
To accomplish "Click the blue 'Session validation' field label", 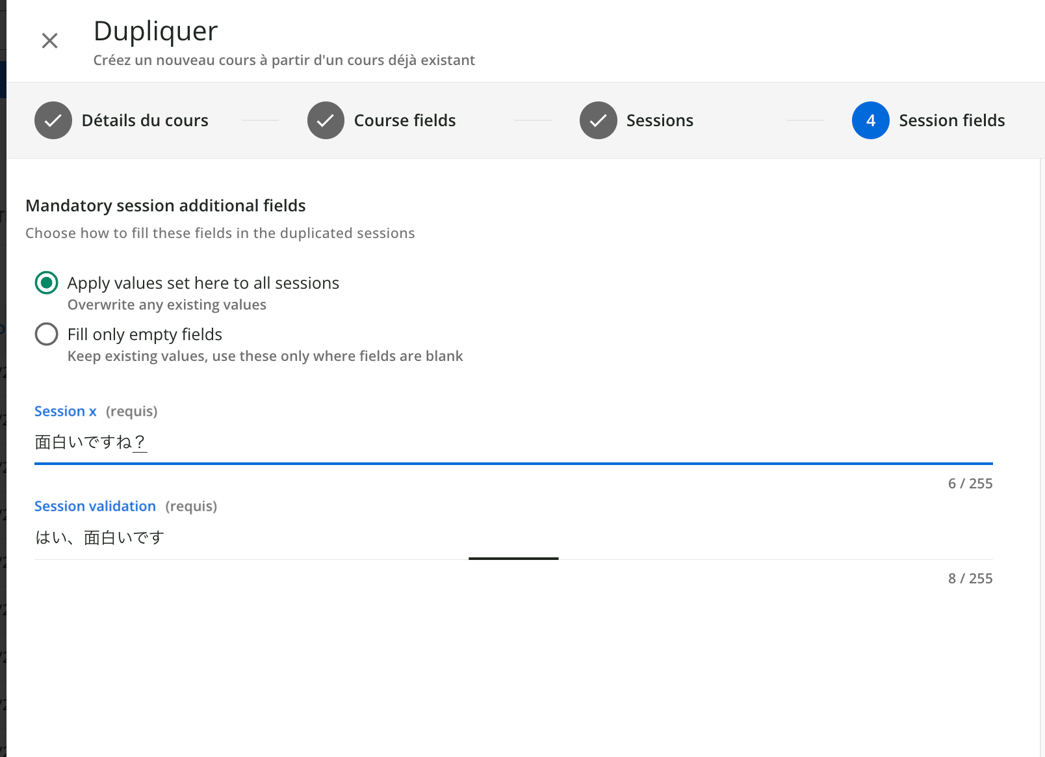I will tap(95, 506).
